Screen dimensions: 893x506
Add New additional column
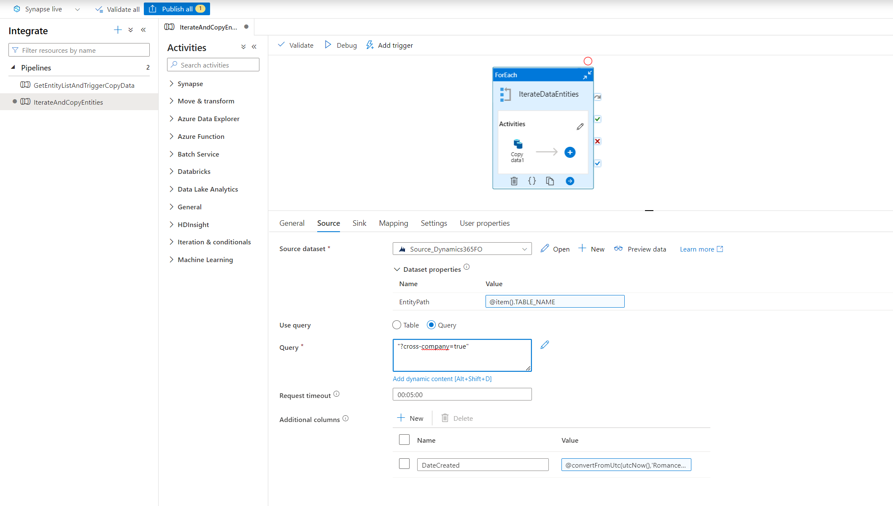[410, 418]
